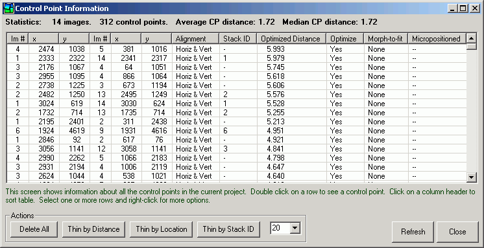484x248 pixels.
Task: Refresh the control point table
Action: point(413,232)
